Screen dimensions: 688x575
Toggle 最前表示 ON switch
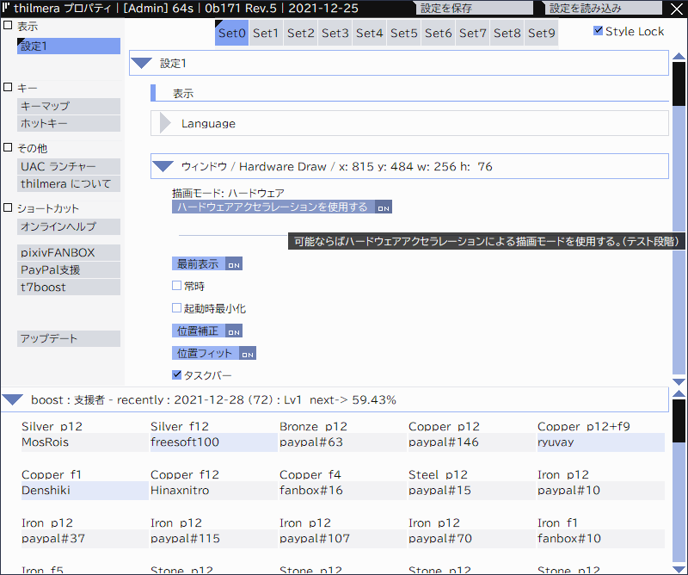click(x=207, y=263)
